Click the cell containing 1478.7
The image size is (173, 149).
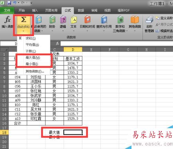point(73,68)
